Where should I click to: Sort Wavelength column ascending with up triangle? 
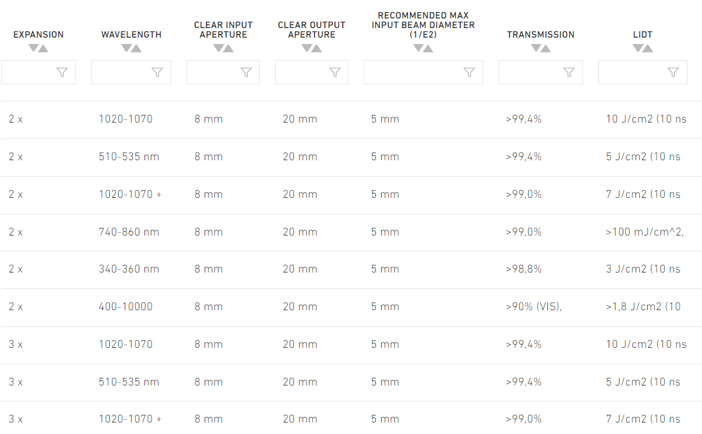(136, 49)
